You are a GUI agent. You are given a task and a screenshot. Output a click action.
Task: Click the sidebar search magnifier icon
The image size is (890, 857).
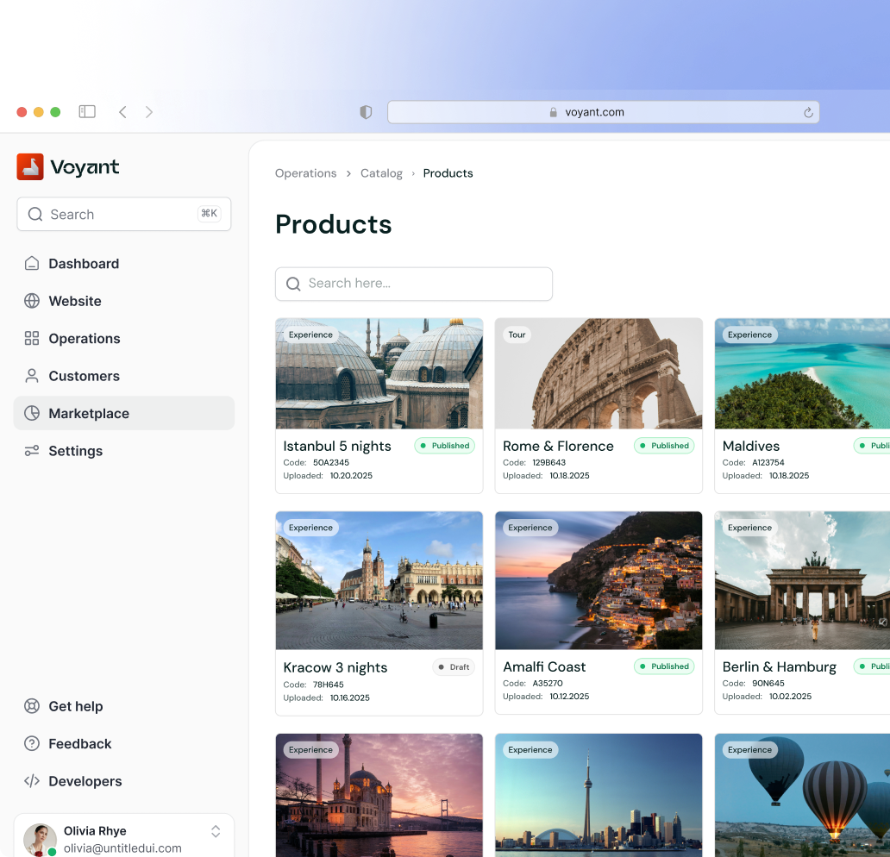click(x=35, y=214)
